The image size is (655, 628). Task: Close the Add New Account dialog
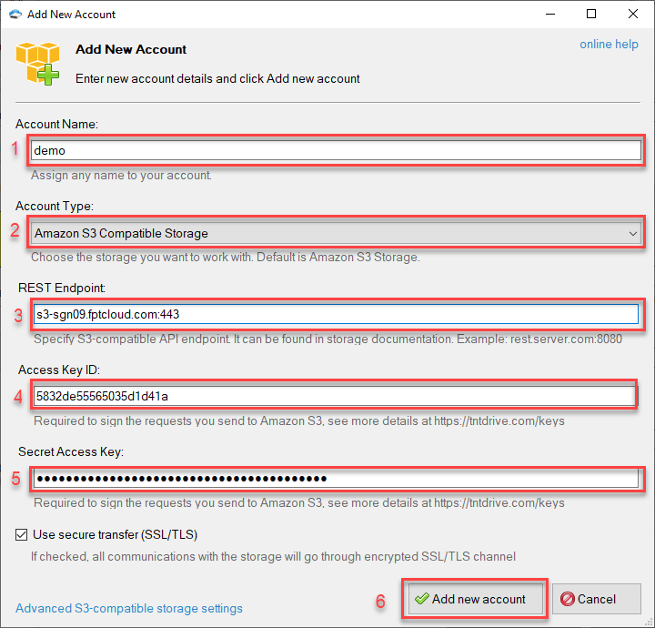[633, 15]
